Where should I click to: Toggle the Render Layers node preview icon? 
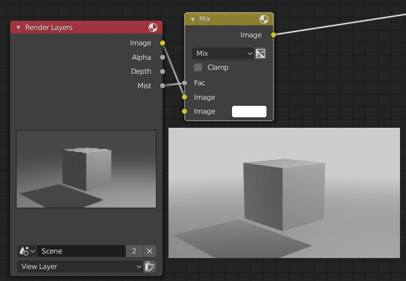tap(153, 27)
